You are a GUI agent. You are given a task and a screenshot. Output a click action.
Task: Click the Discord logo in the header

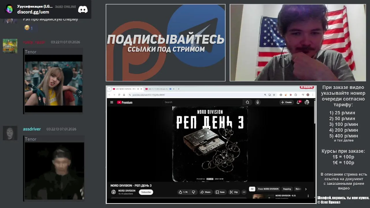click(83, 9)
